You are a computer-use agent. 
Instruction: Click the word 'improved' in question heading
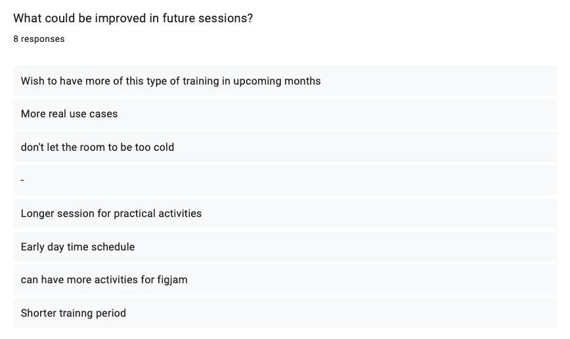(x=121, y=18)
